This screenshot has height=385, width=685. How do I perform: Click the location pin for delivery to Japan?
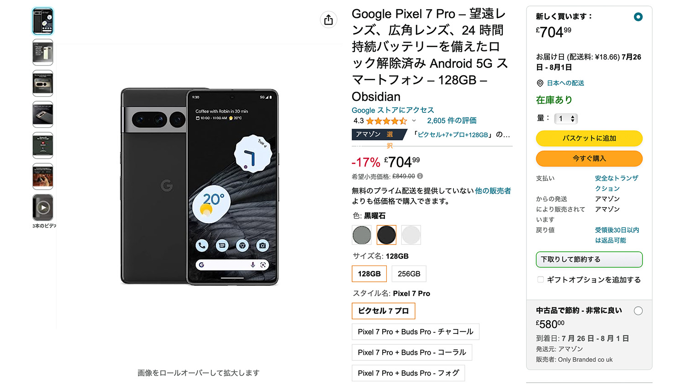point(540,83)
